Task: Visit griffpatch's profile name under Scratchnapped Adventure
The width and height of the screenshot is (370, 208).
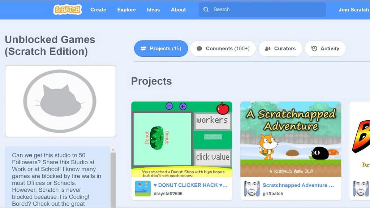Action: (273, 194)
